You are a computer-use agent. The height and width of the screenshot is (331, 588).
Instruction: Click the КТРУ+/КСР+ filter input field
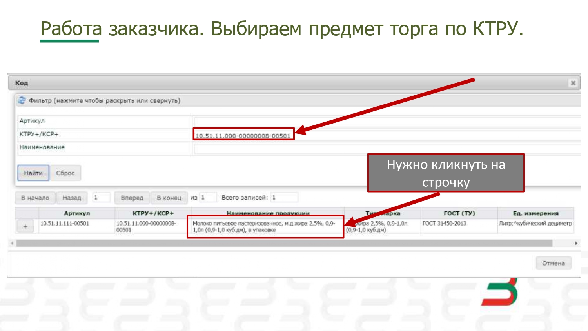(x=386, y=135)
